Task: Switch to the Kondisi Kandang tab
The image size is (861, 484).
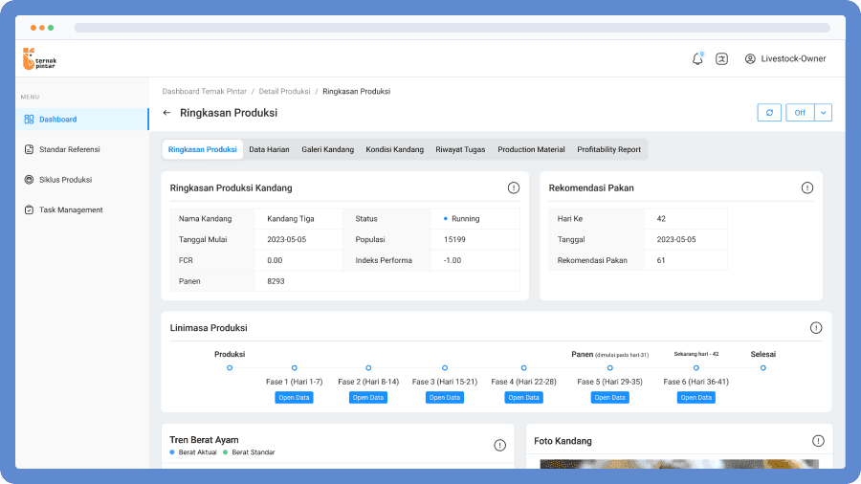Action: (395, 149)
